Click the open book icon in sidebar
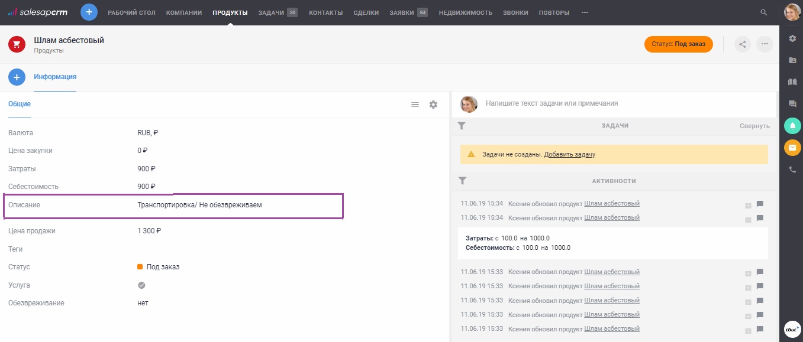The width and height of the screenshot is (803, 342). tap(792, 82)
